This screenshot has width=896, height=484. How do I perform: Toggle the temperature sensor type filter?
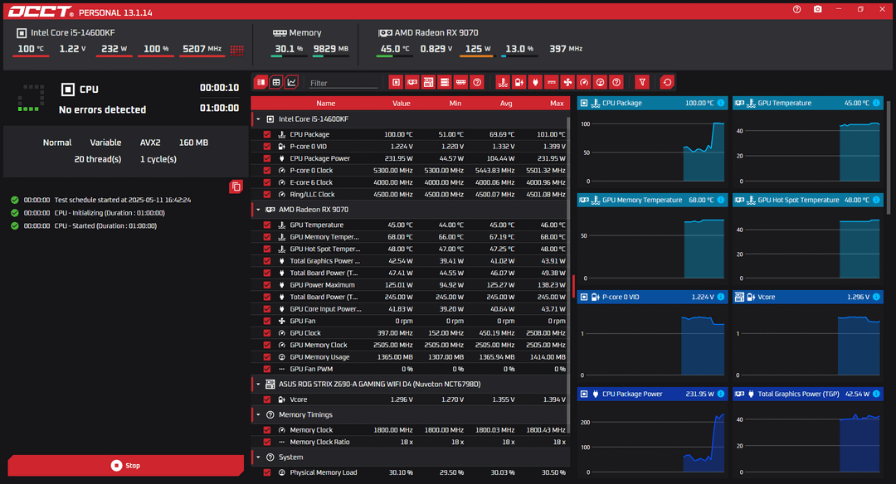[502, 82]
